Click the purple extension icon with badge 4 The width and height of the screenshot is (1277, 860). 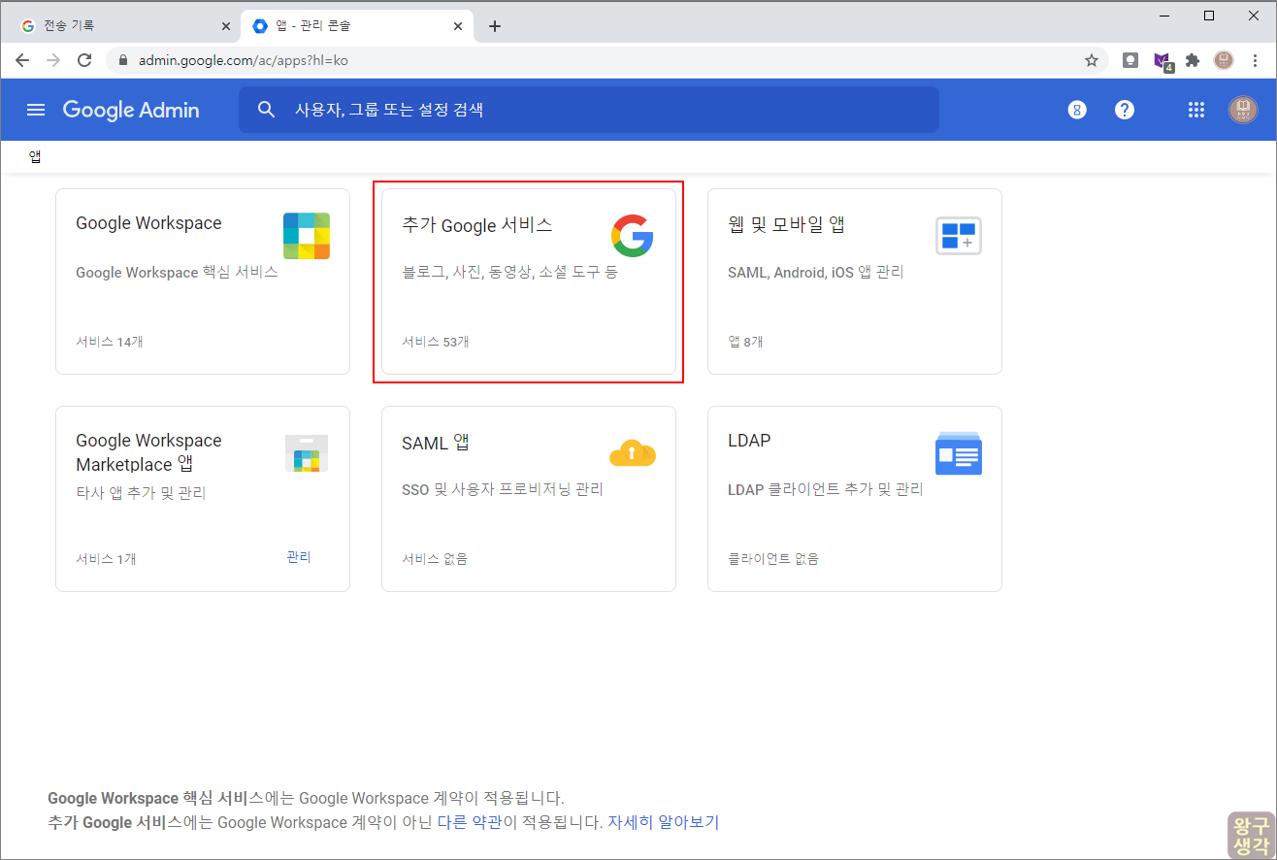point(1162,61)
